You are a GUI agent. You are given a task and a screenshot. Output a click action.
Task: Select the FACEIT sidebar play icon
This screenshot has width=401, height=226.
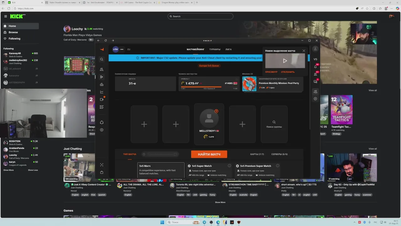pos(102,77)
